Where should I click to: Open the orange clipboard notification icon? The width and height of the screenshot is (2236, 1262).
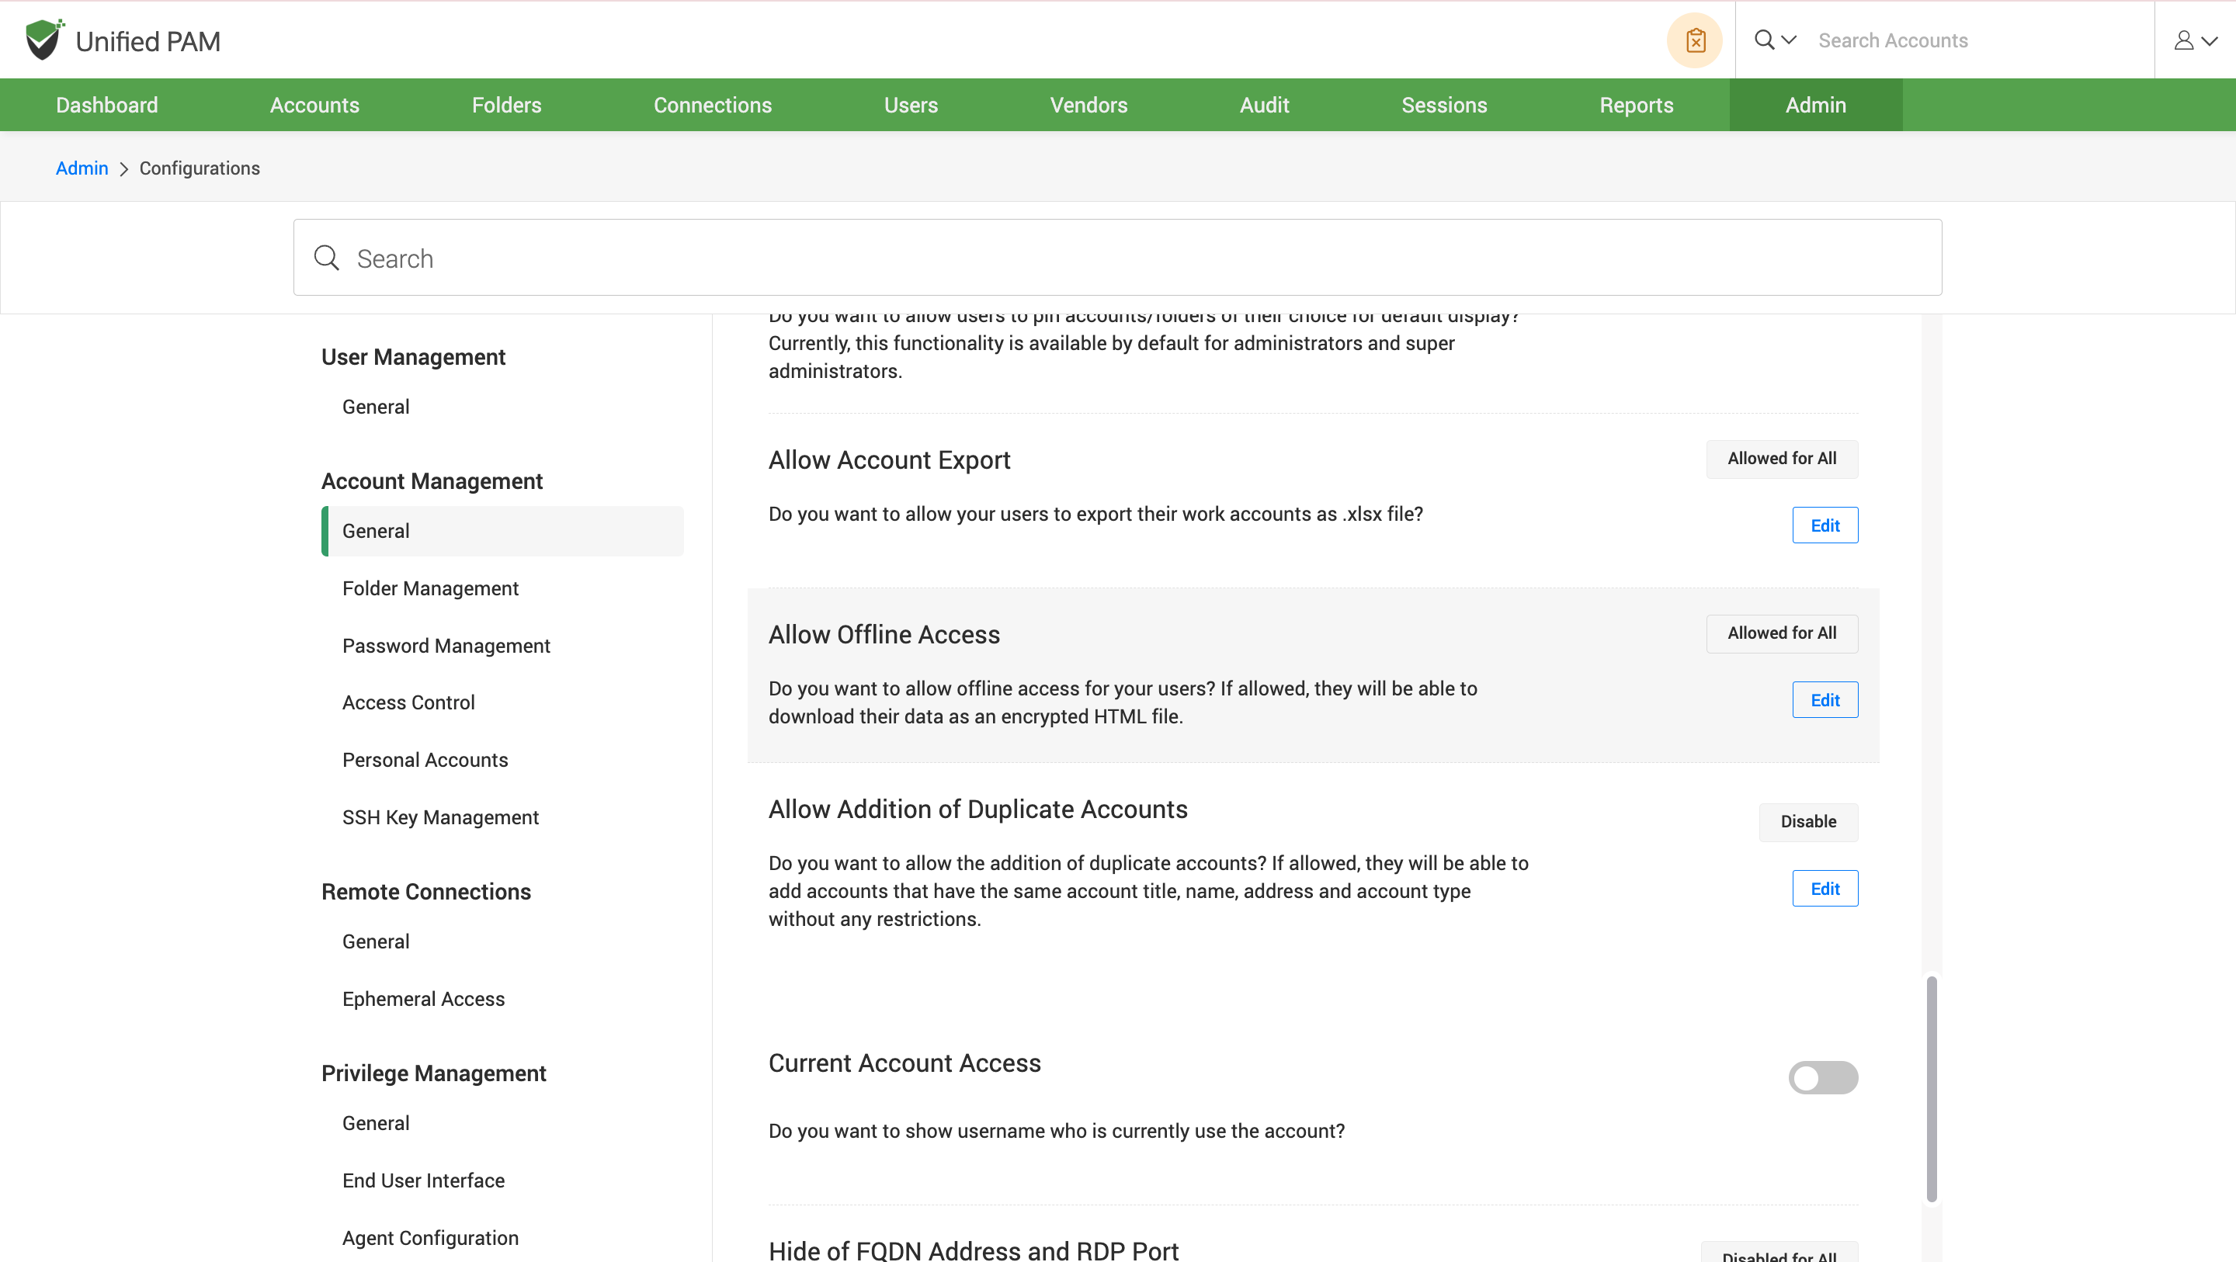click(x=1694, y=40)
